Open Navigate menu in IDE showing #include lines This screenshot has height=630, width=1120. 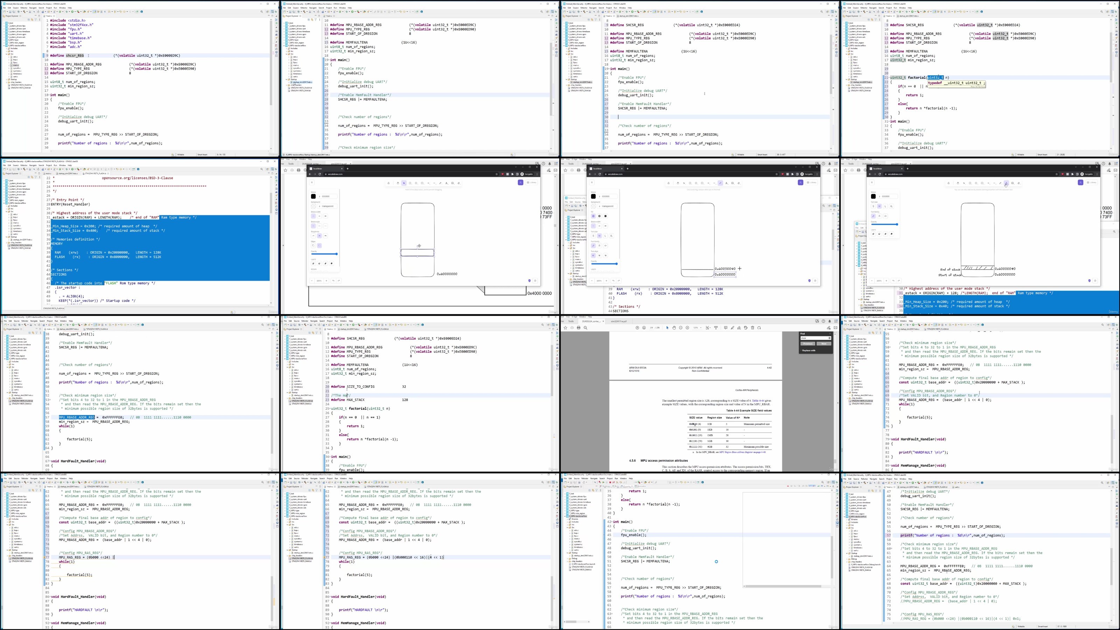click(33, 8)
